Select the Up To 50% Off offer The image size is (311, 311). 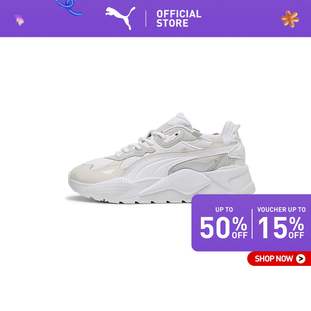pyautogui.click(x=224, y=223)
